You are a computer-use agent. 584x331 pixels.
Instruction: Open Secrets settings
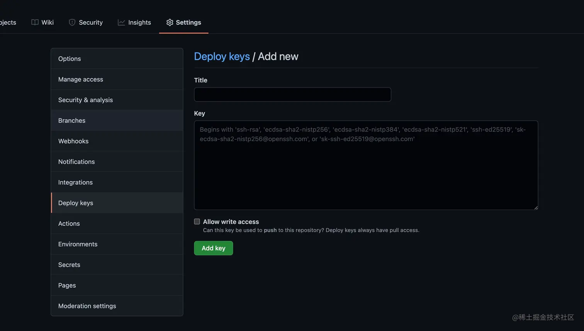point(117,265)
